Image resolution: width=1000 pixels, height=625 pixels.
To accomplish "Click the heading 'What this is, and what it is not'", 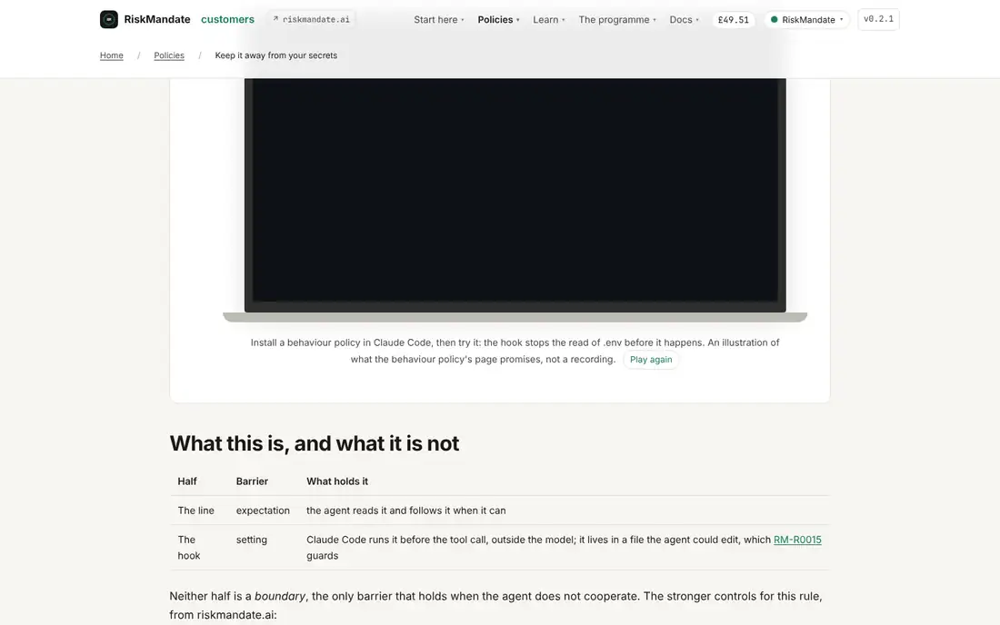I will 315,442.
